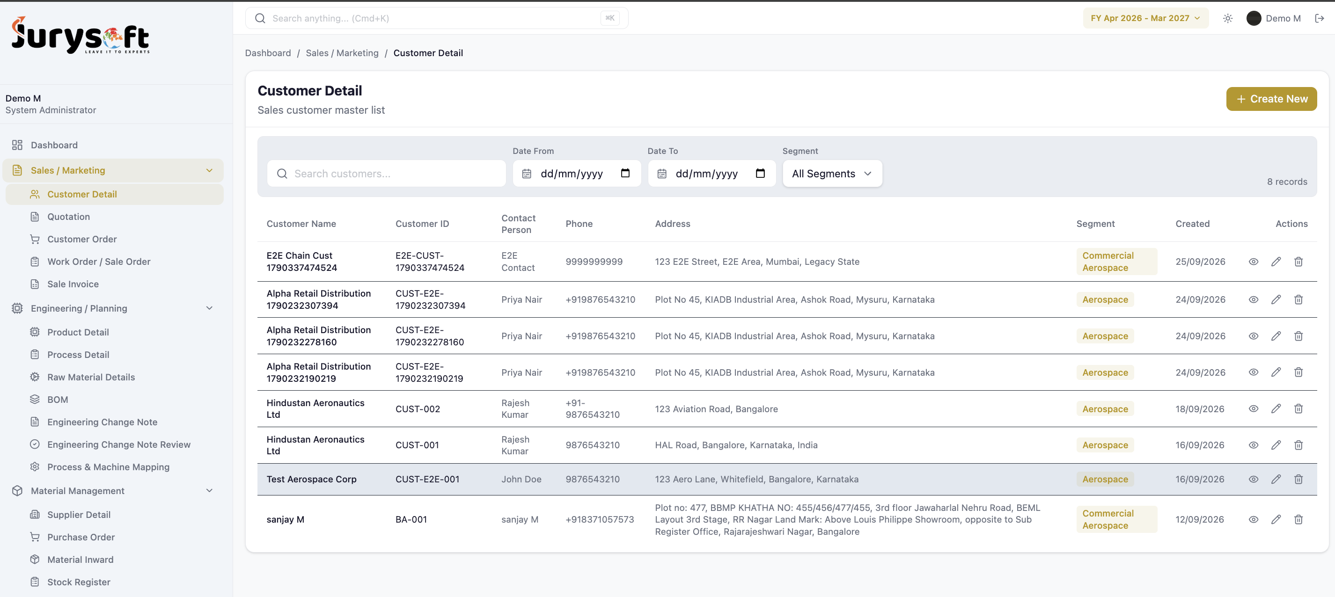This screenshot has width=1335, height=597.
Task: Edit the Test Aerospace Corp record pencil icon
Action: click(x=1276, y=479)
